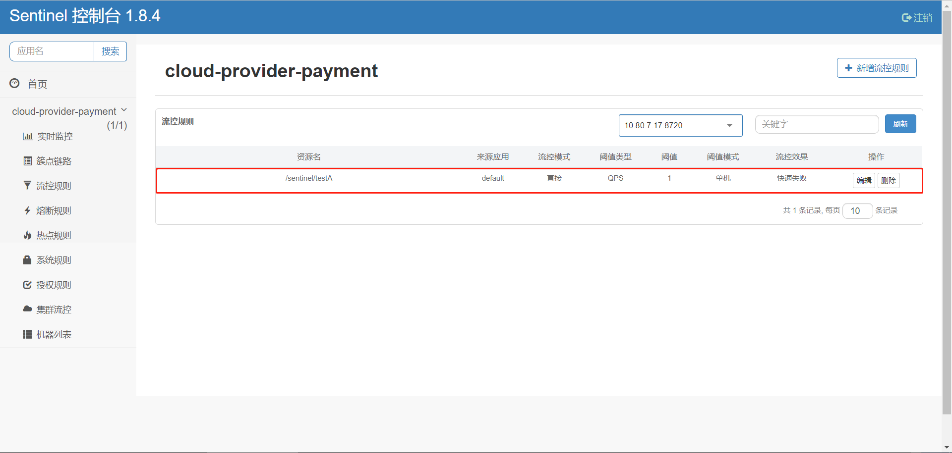The width and height of the screenshot is (952, 453).
Task: Click the dashboard icon beside 首页
Action: 15,83
